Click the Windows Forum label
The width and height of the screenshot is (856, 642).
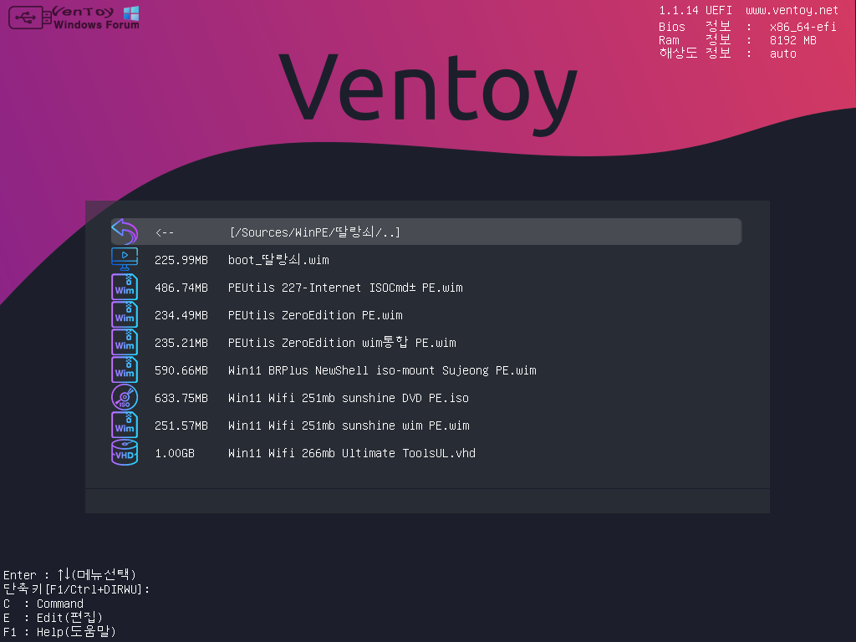[x=97, y=24]
